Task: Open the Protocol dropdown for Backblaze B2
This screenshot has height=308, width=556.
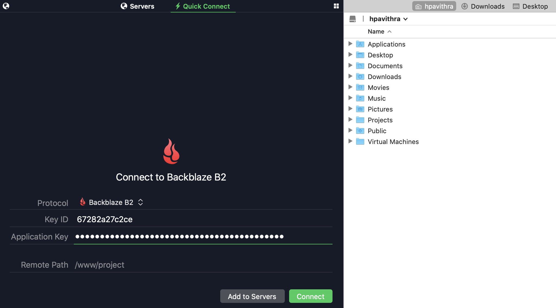Action: (111, 202)
